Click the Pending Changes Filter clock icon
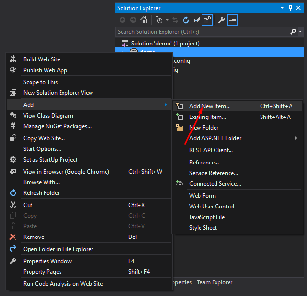This screenshot has width=307, height=296. pyautogui.click(x=159, y=20)
